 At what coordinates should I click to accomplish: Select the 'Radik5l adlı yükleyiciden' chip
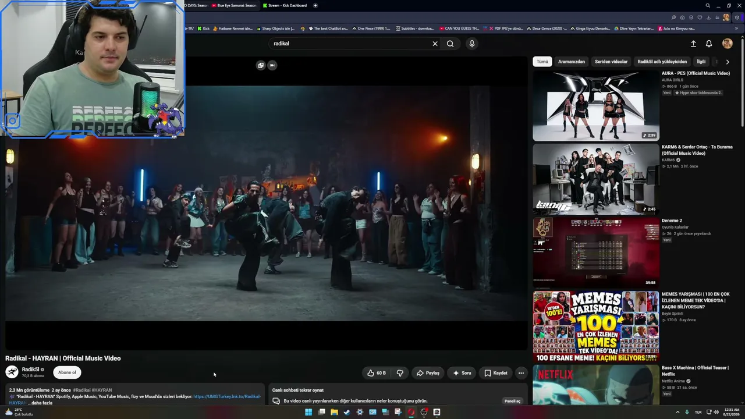662,62
